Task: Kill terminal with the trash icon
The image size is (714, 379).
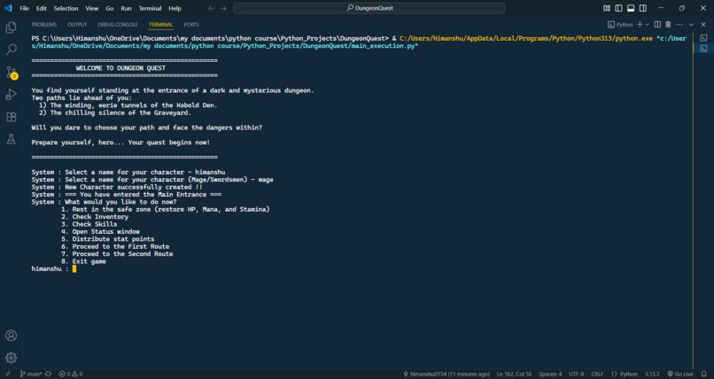Action: pos(669,25)
